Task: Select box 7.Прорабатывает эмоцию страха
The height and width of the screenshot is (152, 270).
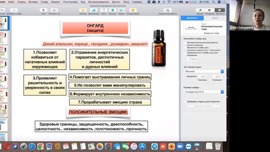Action: 110,102
